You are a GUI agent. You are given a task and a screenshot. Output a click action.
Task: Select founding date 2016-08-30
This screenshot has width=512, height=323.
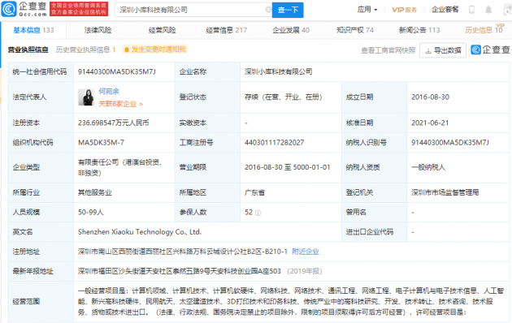[x=430, y=97]
